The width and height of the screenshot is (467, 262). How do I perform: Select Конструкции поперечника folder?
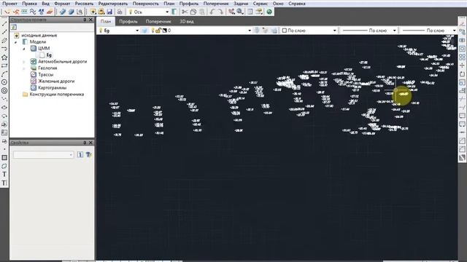pos(57,94)
